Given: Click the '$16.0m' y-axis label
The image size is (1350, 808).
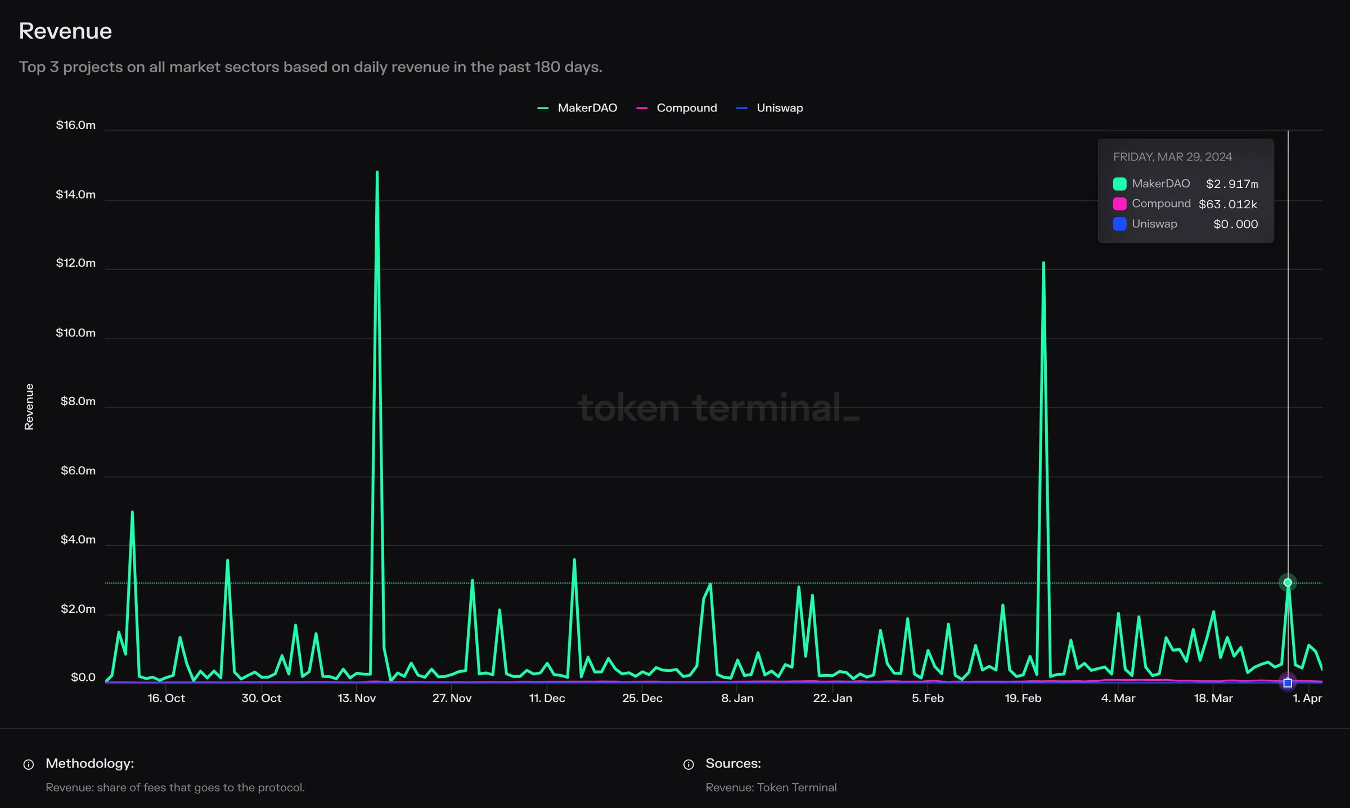Looking at the screenshot, I should (x=76, y=125).
